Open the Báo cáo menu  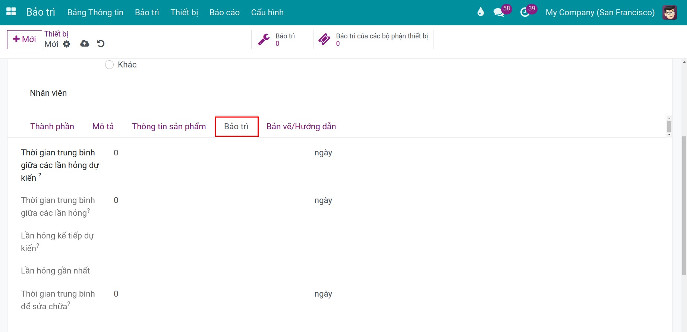(x=224, y=12)
